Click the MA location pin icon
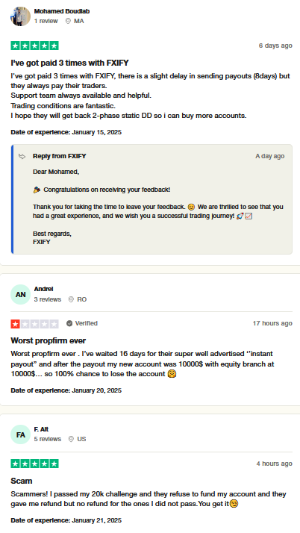This screenshot has width=300, height=533. [68, 21]
